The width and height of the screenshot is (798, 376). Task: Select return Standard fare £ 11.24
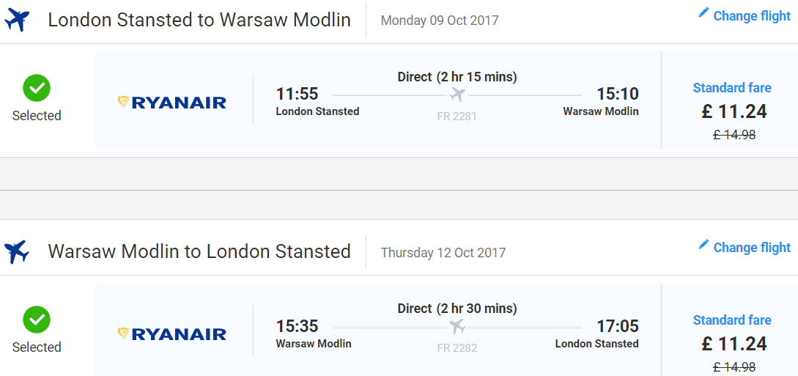click(x=734, y=342)
